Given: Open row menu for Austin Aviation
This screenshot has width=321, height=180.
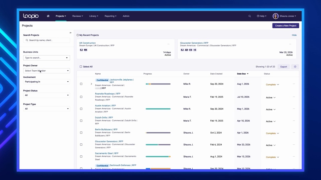Looking at the screenshot, I should [x=294, y=109].
